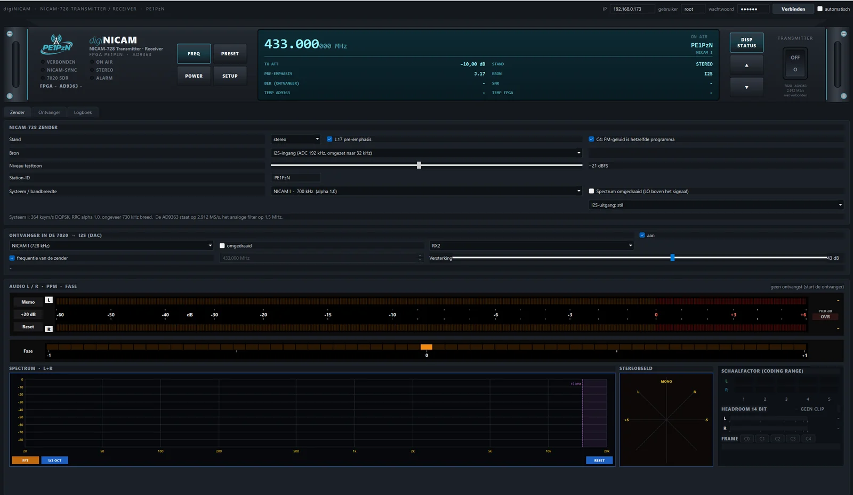Click the frame C0 indicator

[747, 439]
